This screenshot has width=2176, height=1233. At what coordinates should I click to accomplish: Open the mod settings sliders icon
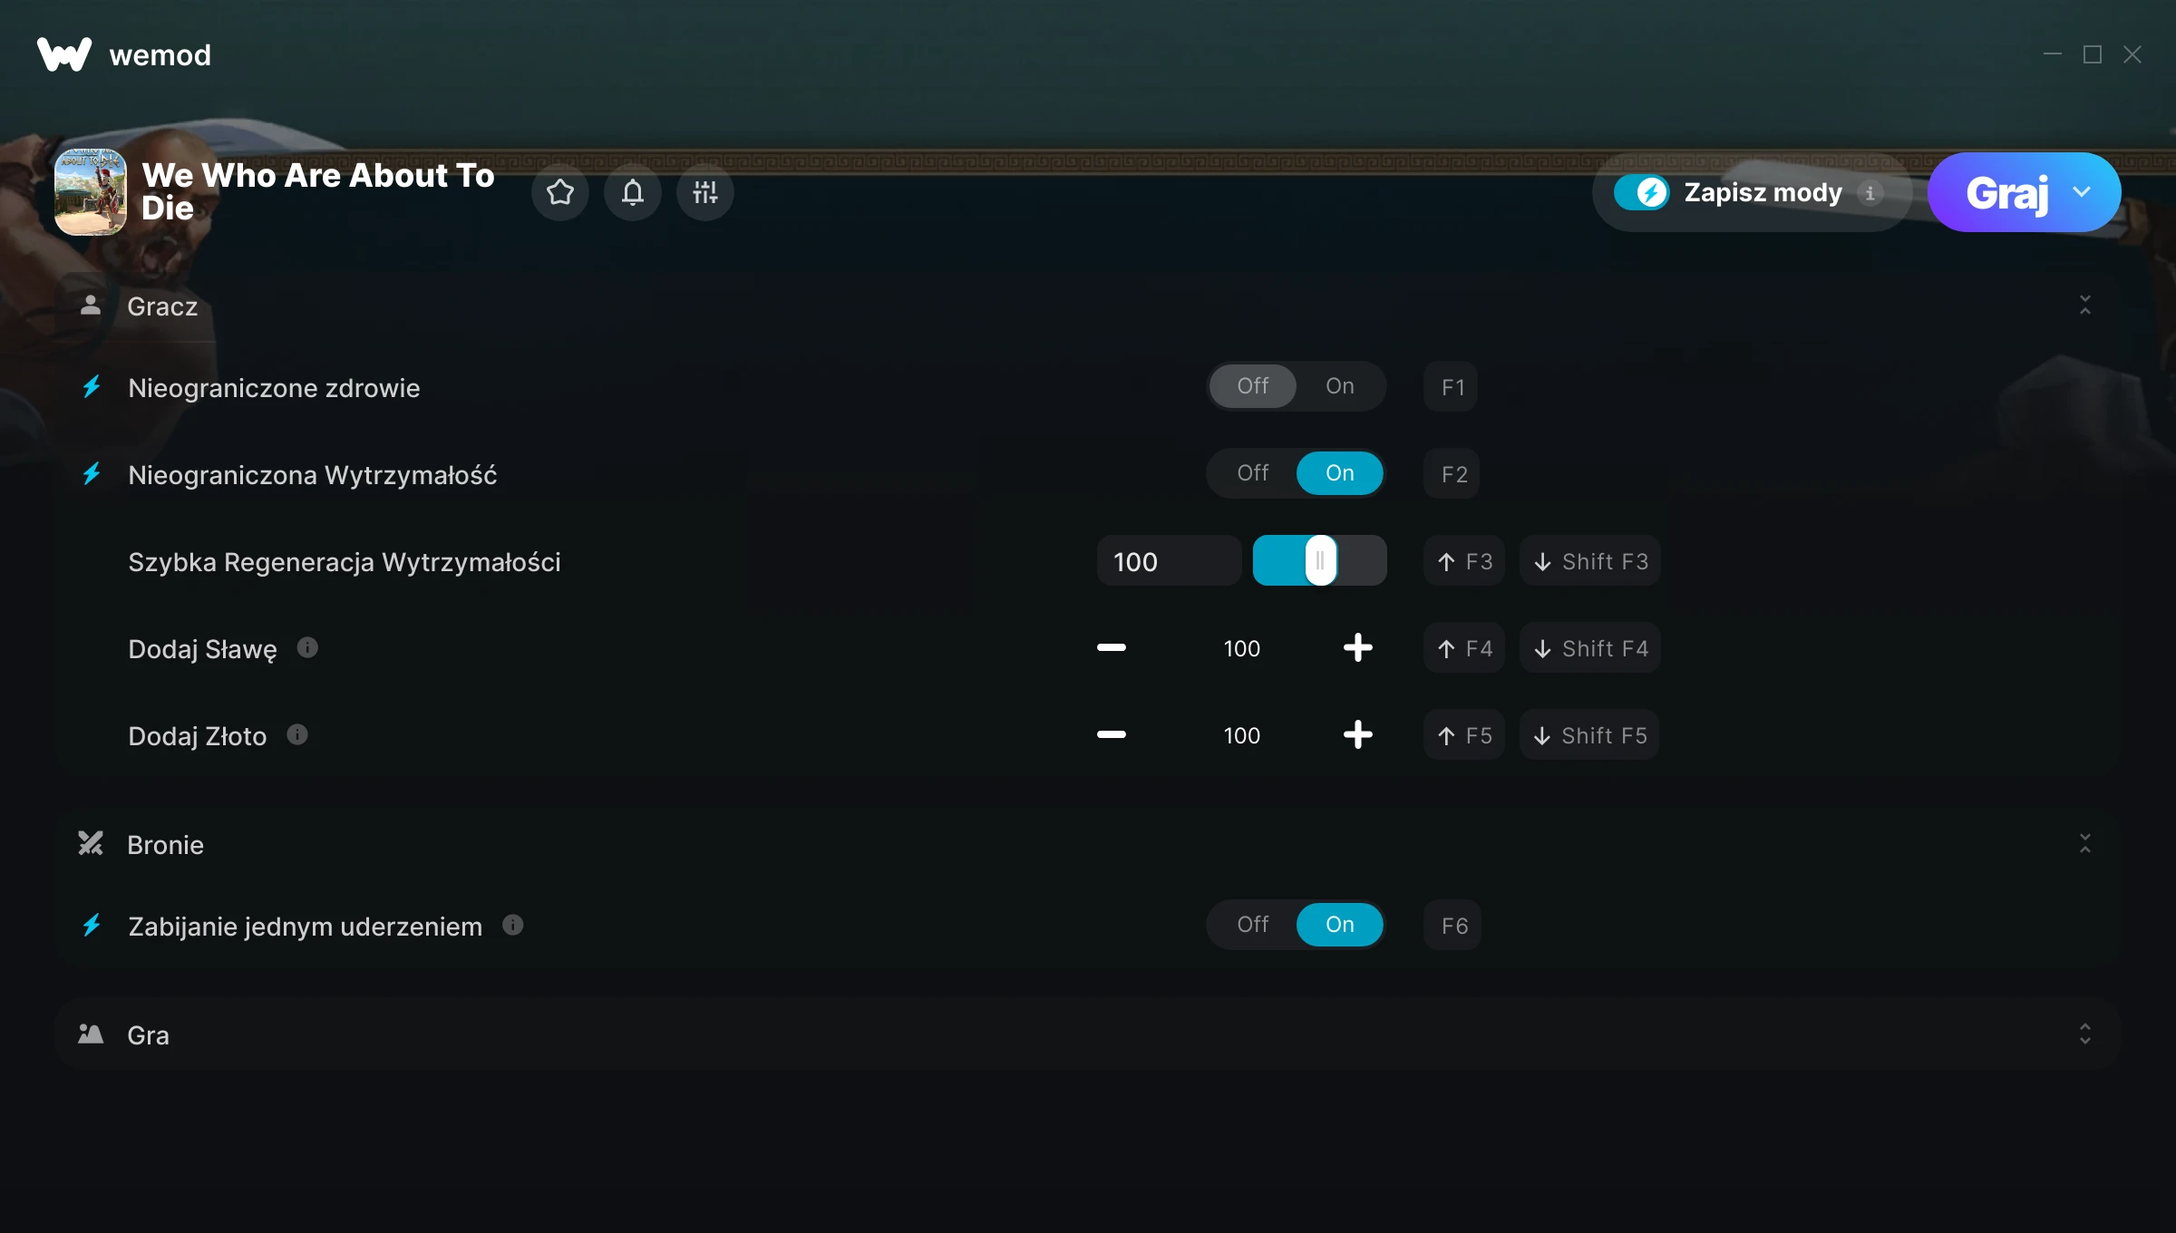coord(705,192)
